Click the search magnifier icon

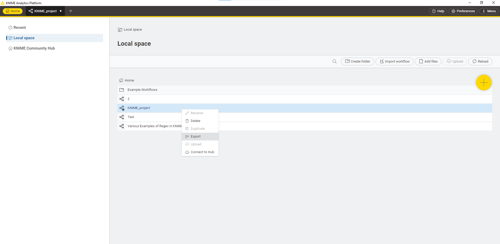coord(335,62)
